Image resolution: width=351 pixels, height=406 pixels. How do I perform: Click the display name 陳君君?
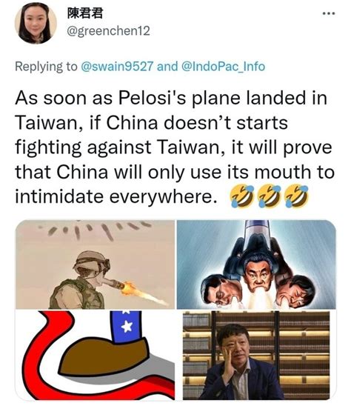tap(85, 13)
